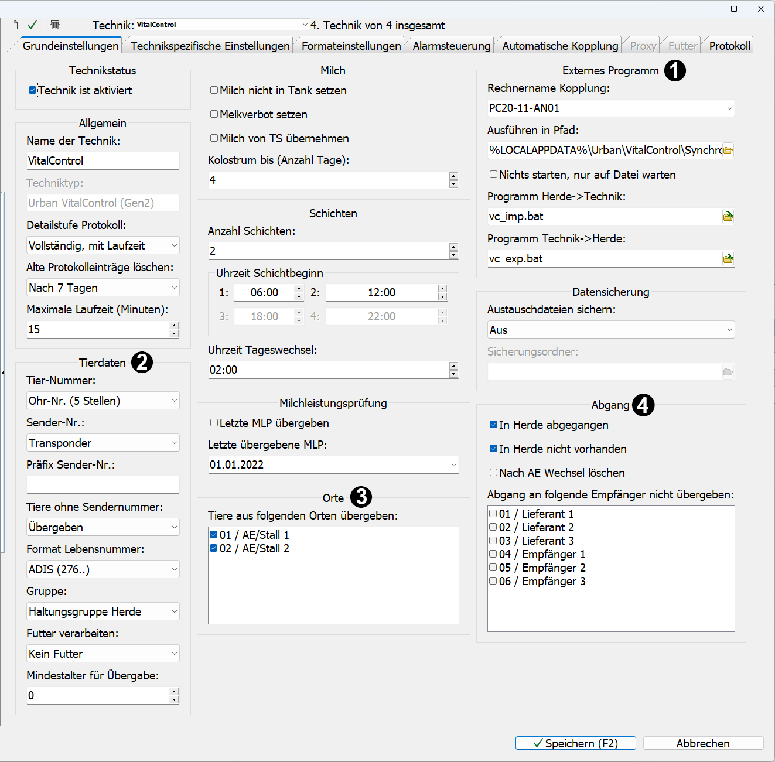Switch to Technikspezifische Einstellungen tab

click(x=210, y=46)
